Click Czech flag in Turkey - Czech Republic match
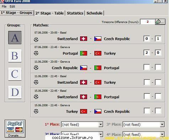Image resolution: width=169 pixels, height=140 pixels. coord(98,112)
